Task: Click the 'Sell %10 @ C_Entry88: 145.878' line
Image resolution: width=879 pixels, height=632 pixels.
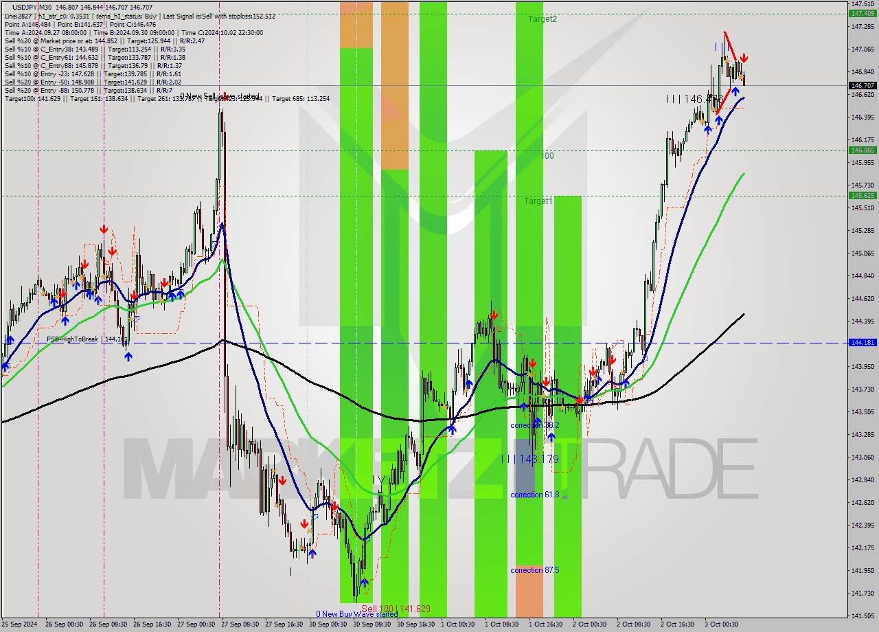Action: pos(93,65)
